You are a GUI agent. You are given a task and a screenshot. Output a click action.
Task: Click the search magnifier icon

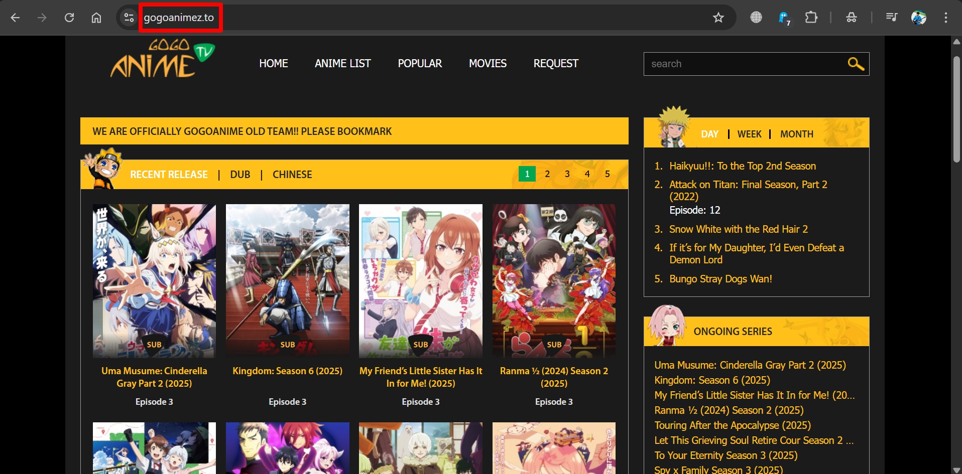coord(855,64)
